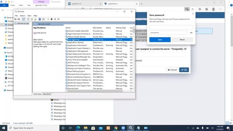Close the Save password popup
Image resolution: width=233 pixels, height=131 pixels.
click(x=193, y=13)
